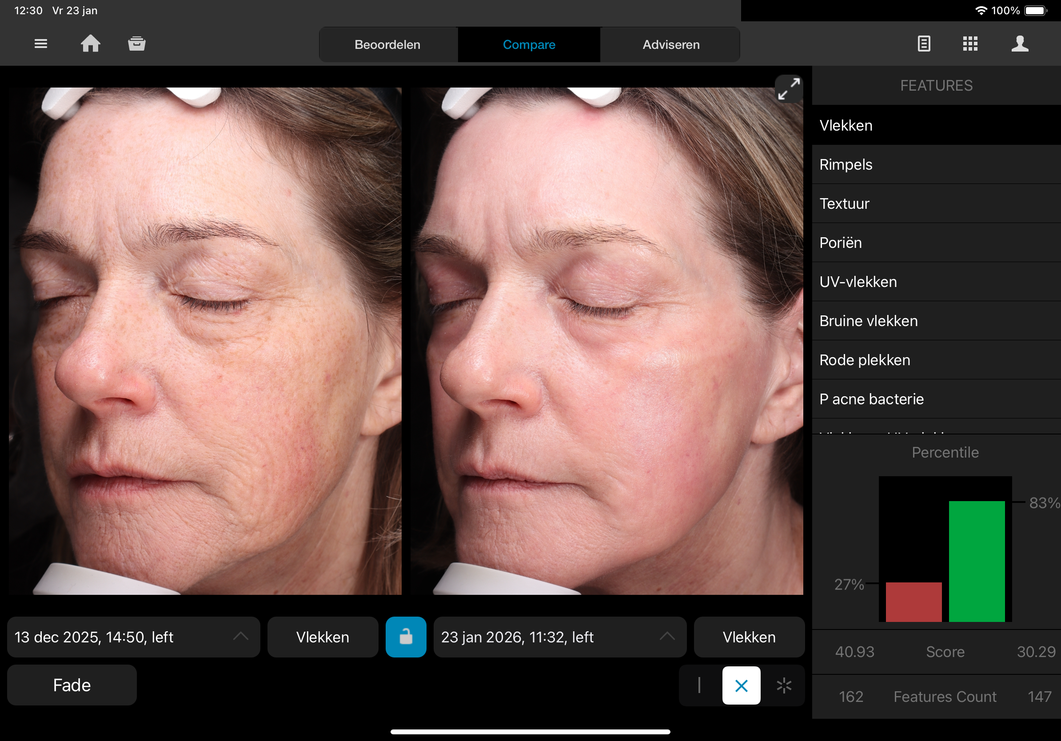Select the asterisk marker mode
Viewport: 1061px width, 741px height.
[x=784, y=685]
